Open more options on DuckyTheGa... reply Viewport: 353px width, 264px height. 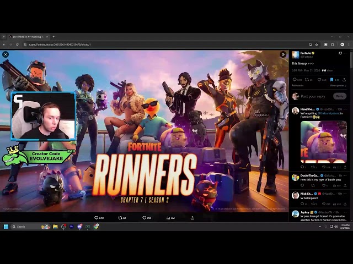coord(345,175)
